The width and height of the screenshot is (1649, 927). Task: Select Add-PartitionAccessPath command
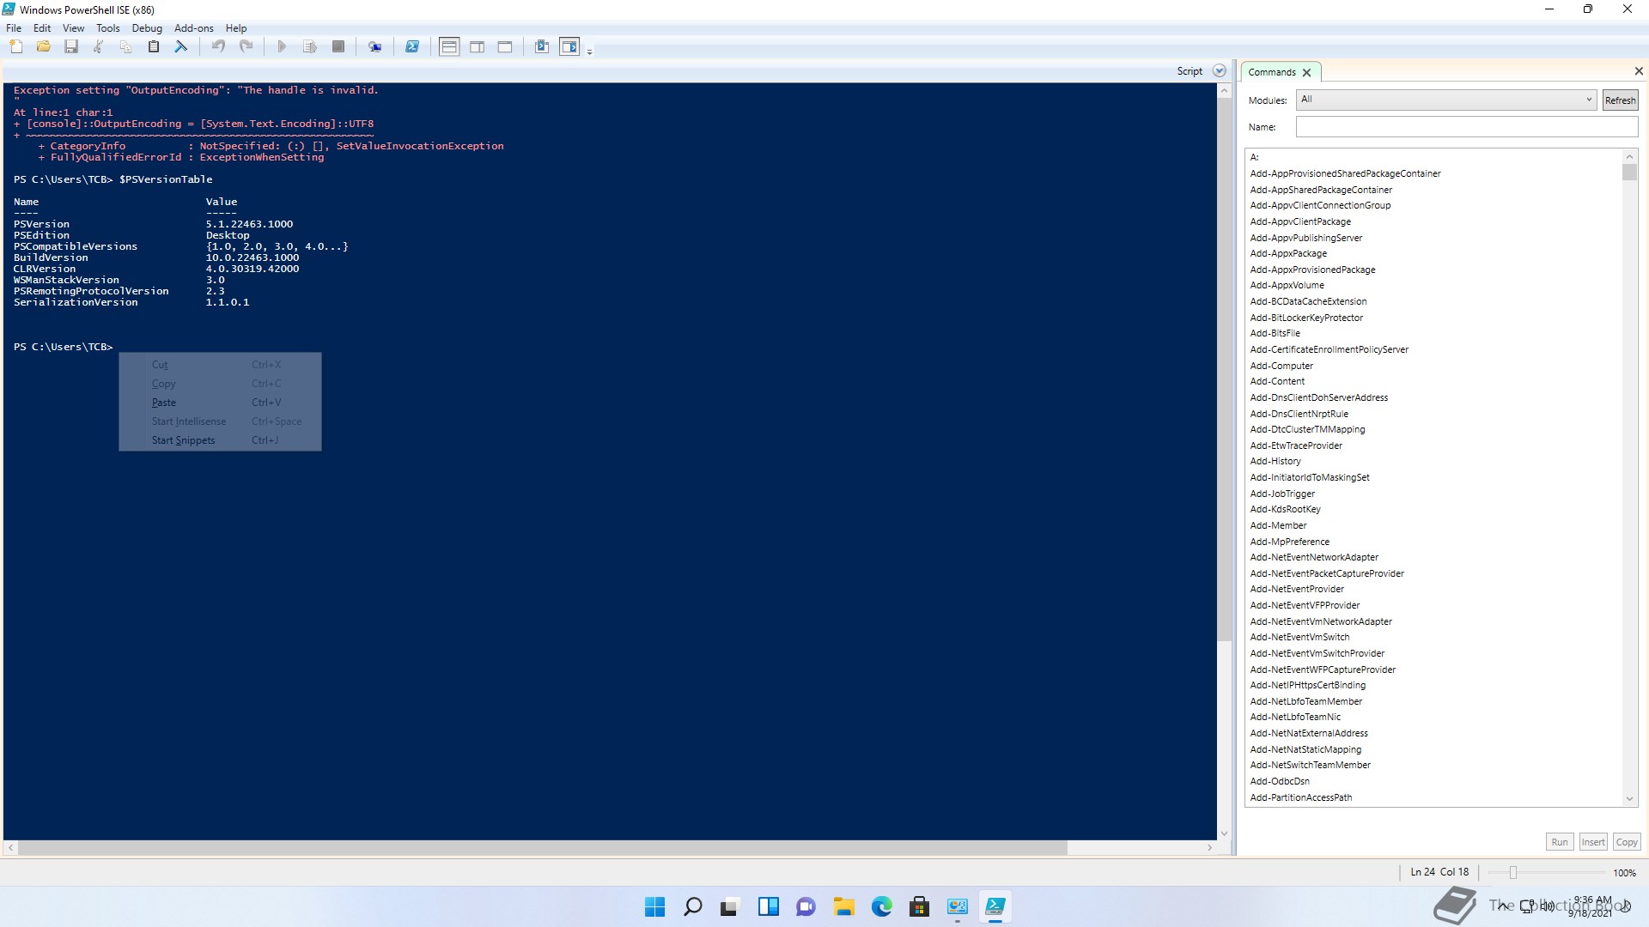pyautogui.click(x=1301, y=797)
